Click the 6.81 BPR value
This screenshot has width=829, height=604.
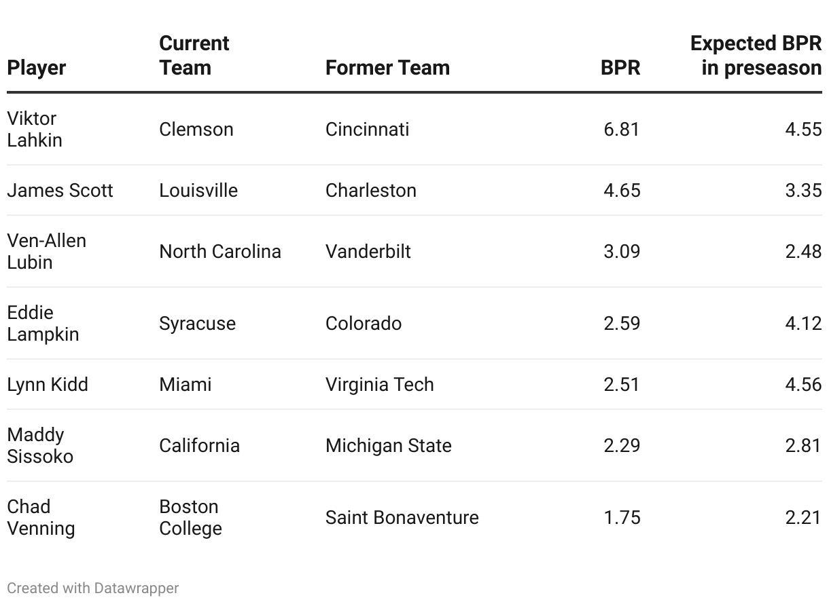[622, 129]
